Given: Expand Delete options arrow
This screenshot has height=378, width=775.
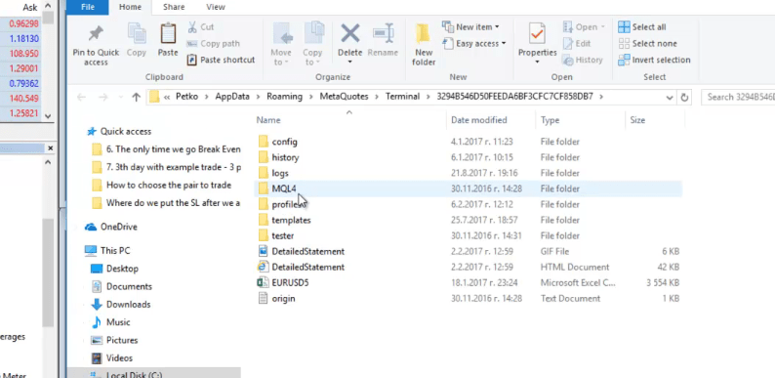Looking at the screenshot, I should coord(350,63).
